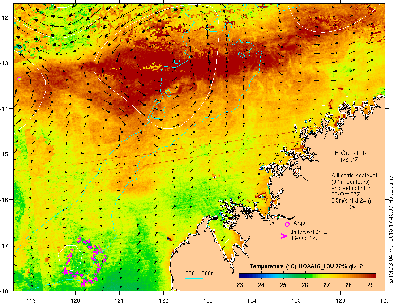This screenshot has height=304, width=394.
Task: Click the '200 1000m' depth contour label
Action: [200, 274]
